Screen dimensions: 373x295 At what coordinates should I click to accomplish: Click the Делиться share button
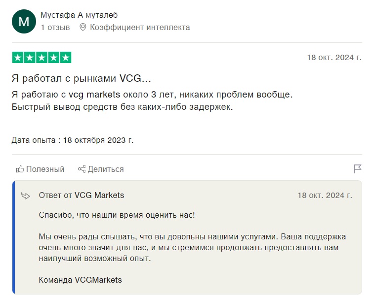click(101, 169)
